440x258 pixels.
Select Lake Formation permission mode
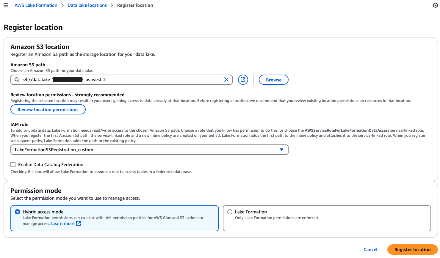coord(230,212)
